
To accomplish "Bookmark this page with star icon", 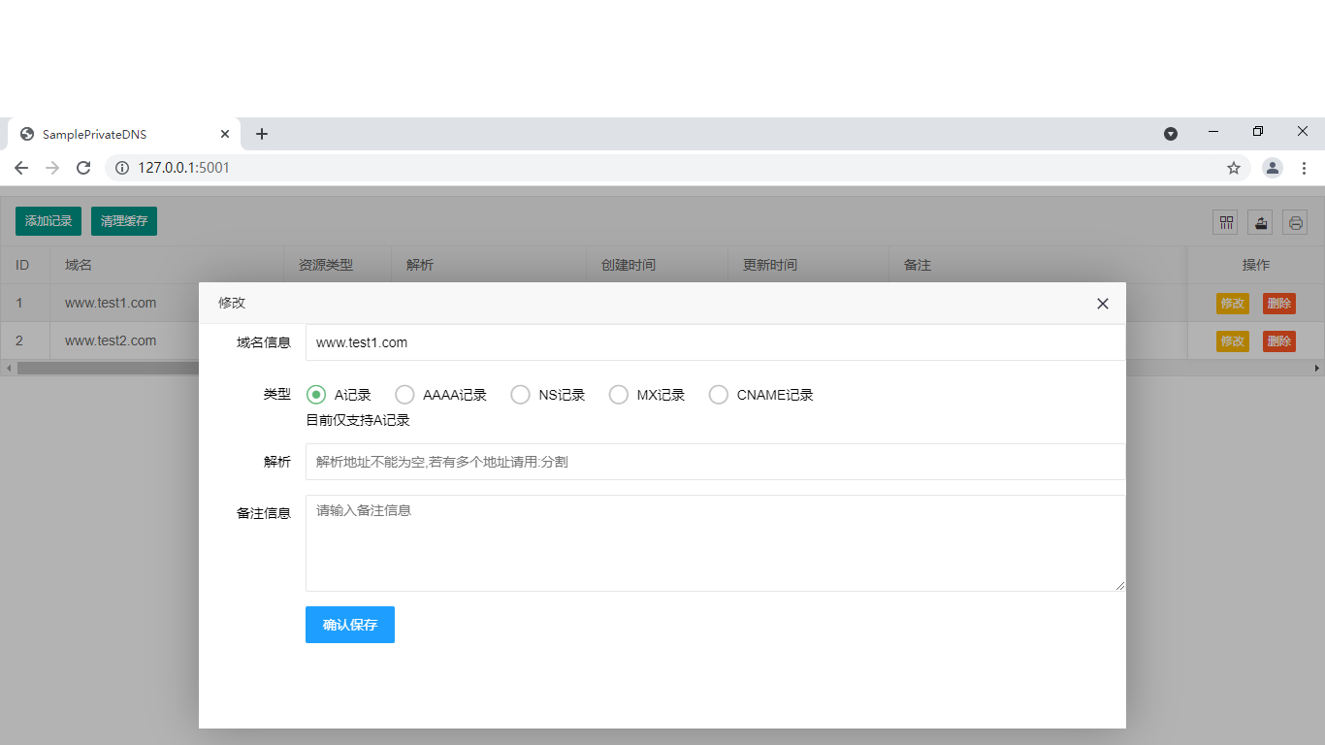I will (x=1234, y=168).
